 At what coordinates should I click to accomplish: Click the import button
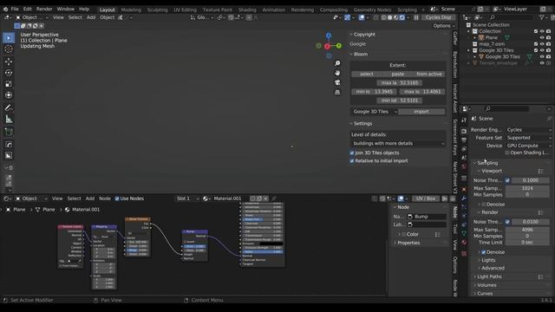(421, 112)
